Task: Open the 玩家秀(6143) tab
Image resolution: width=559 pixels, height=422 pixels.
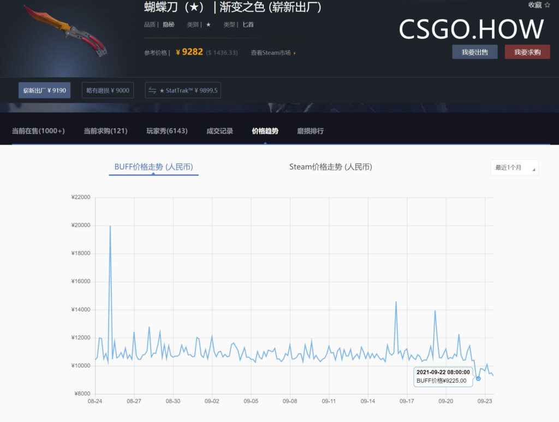Action: (167, 131)
